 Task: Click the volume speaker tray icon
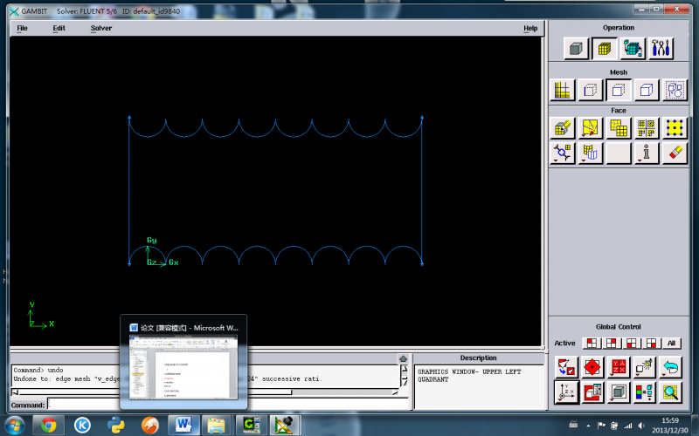641,426
